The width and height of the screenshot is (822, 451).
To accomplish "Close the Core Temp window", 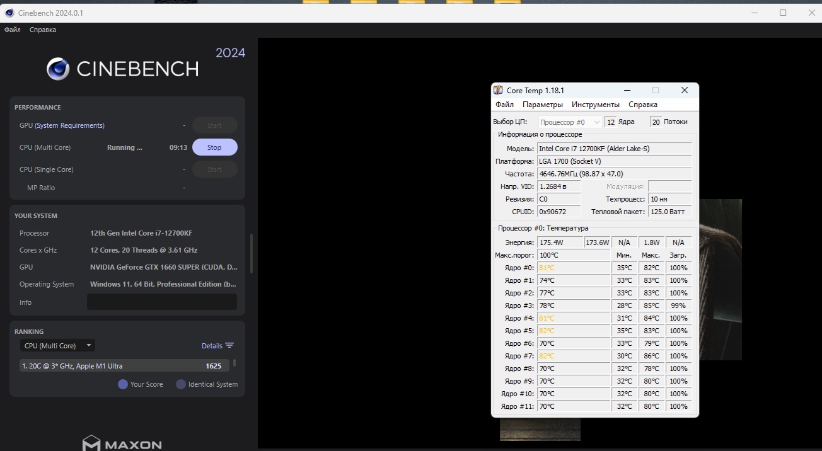I will (x=685, y=91).
